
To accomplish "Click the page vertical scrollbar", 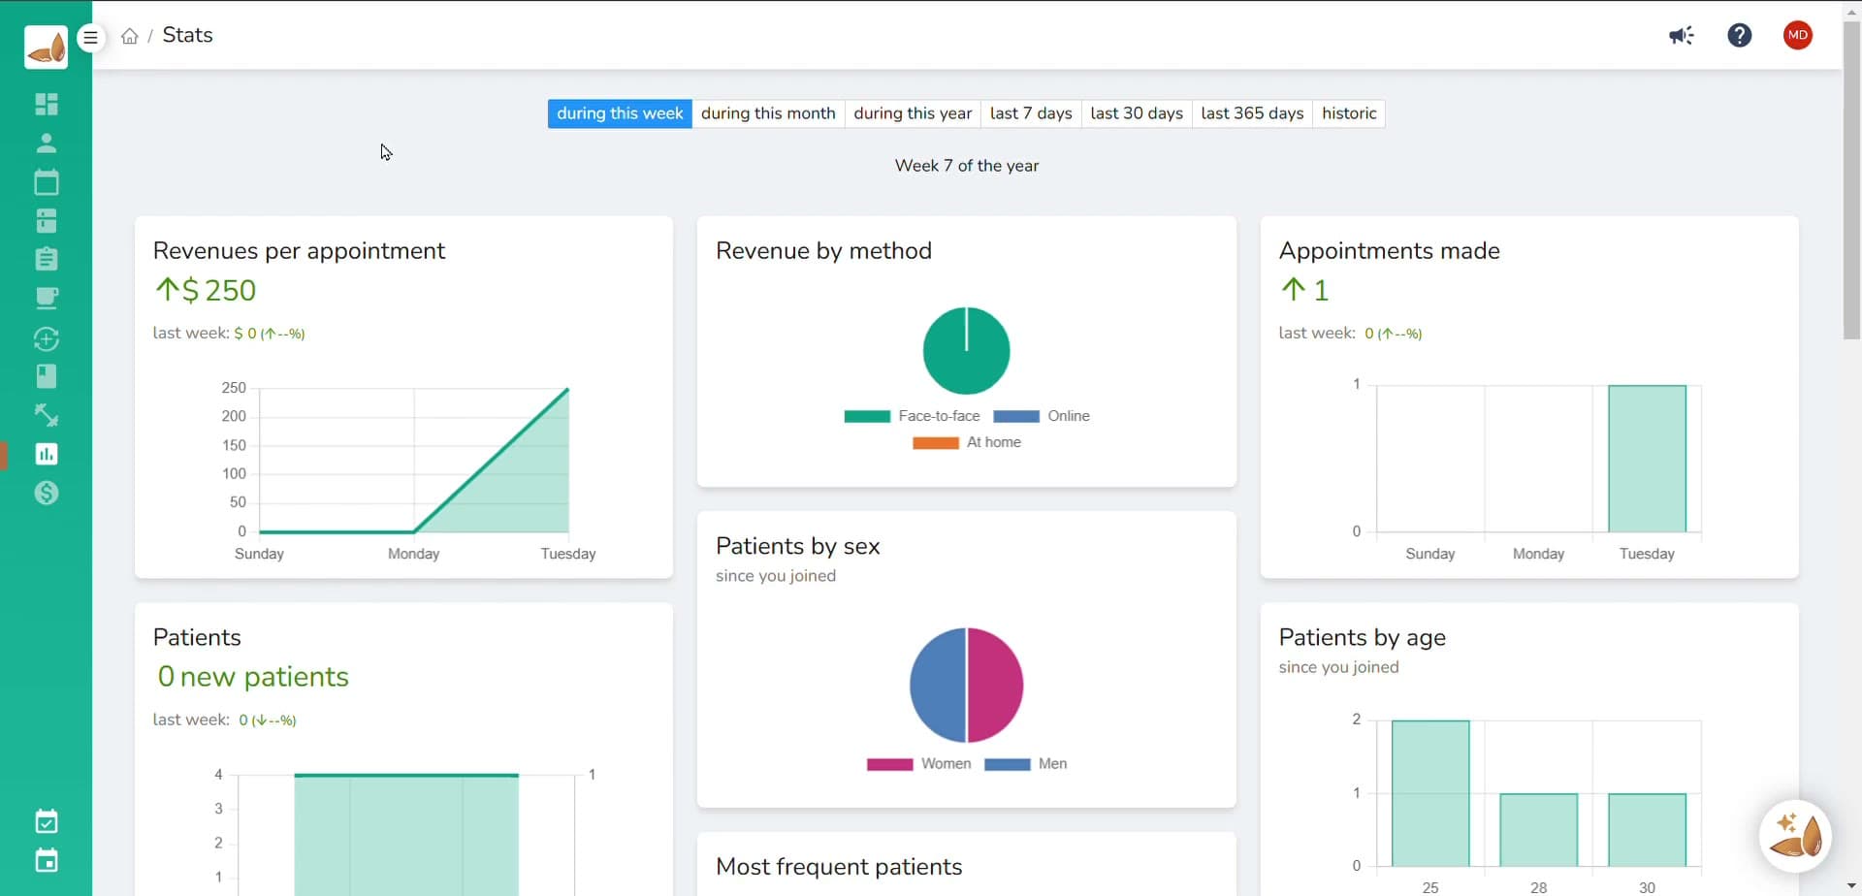I will tap(1851, 194).
